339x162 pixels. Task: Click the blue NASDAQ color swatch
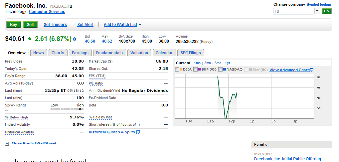pyautogui.click(x=225, y=70)
